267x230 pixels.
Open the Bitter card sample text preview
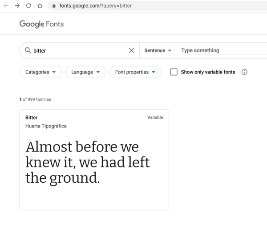coord(88,162)
